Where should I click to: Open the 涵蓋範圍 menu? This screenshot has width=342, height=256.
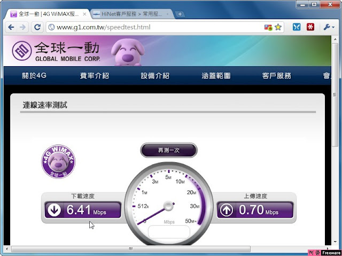(x=216, y=76)
